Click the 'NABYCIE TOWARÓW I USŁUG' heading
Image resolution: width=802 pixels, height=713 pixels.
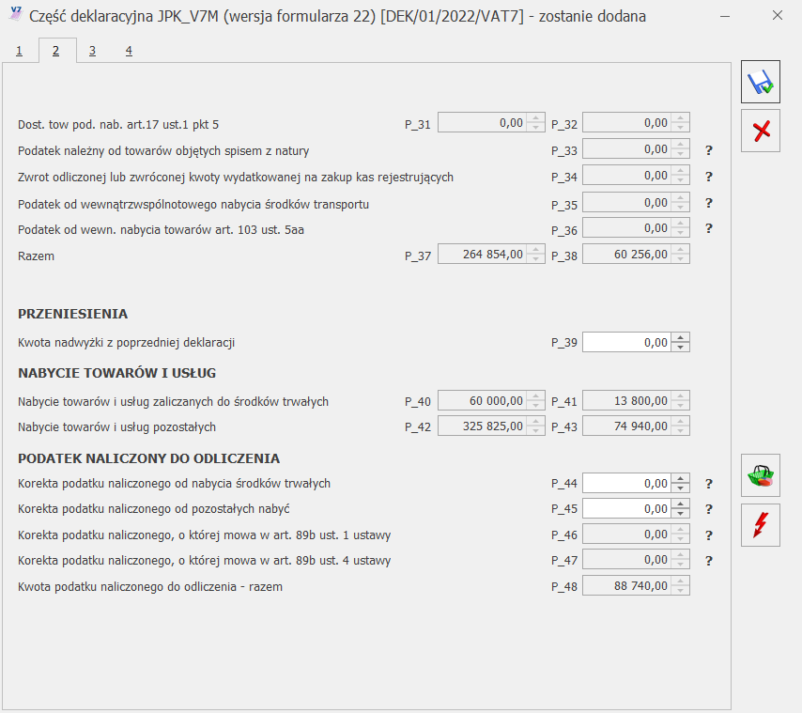(x=117, y=373)
